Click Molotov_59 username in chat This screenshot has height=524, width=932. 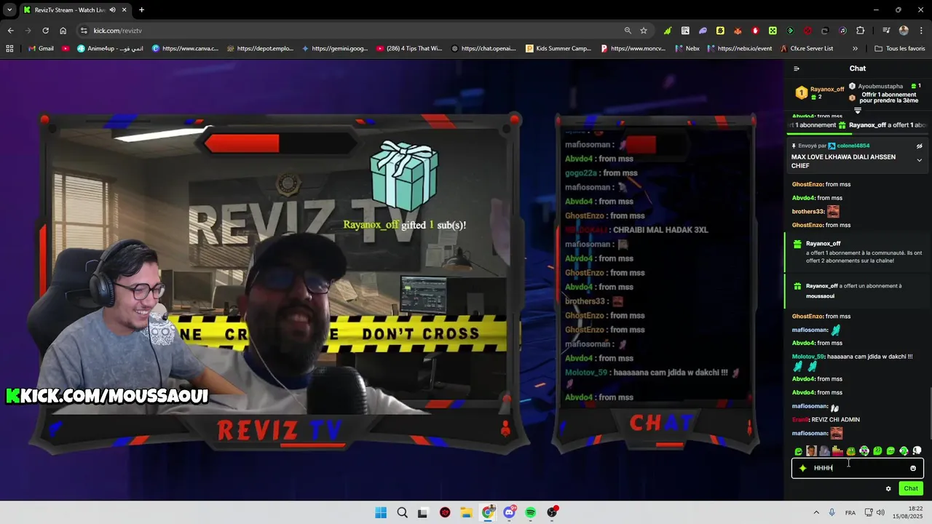808,357
